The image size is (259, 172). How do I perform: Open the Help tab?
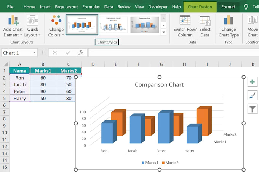tap(176, 7)
